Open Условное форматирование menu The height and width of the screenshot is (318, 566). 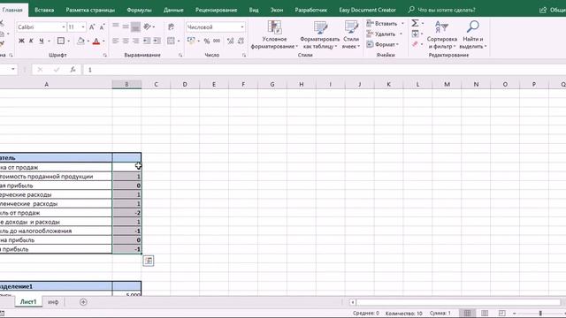point(274,34)
